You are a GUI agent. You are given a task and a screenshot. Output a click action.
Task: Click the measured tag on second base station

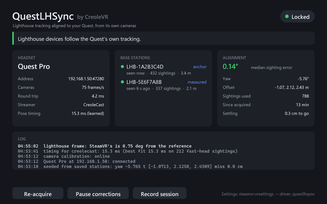(x=197, y=82)
